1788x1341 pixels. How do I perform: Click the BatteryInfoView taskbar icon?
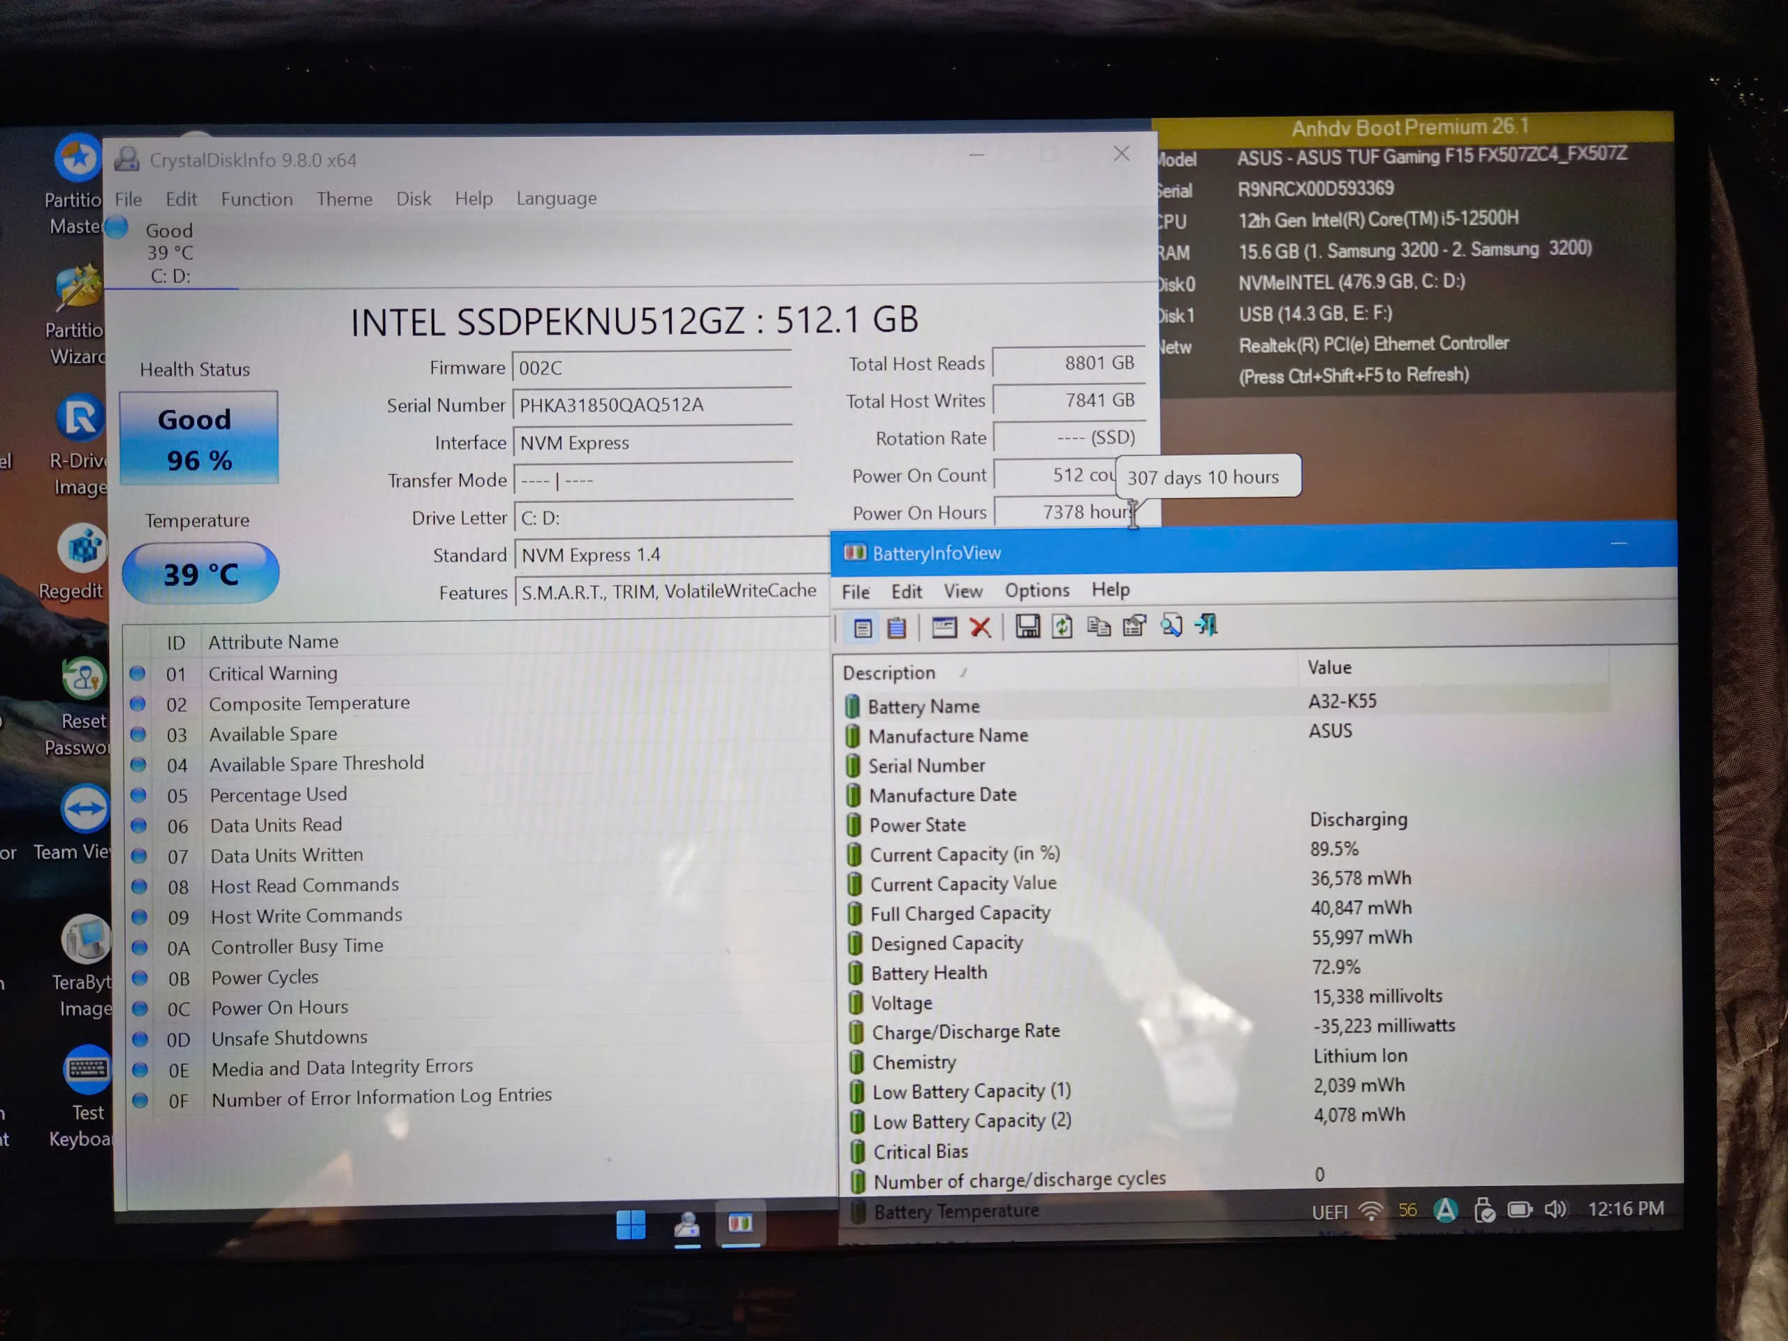[740, 1224]
